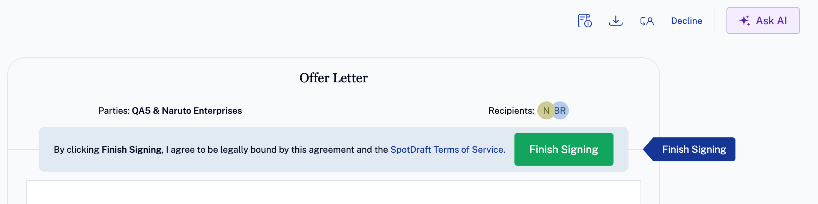Click the Parties label
Viewport: 818px width, 204px height.
click(x=114, y=110)
